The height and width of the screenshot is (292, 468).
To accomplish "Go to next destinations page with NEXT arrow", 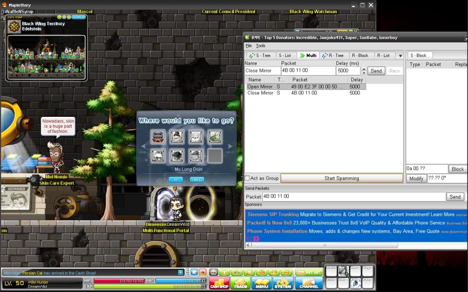I will [230, 147].
